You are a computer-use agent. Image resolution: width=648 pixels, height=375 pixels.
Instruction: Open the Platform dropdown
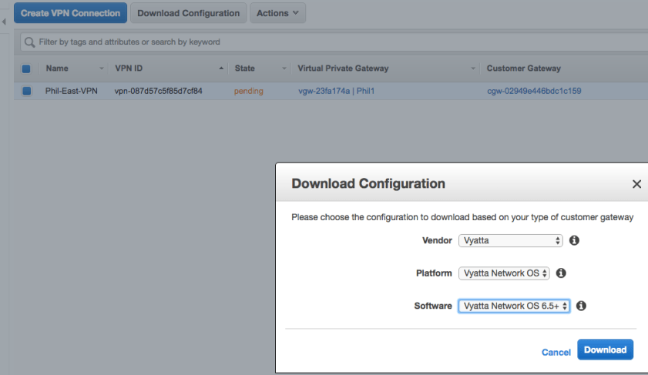[x=504, y=273]
